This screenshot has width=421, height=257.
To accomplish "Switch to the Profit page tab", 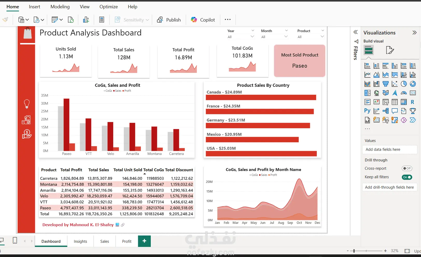I will pyautogui.click(x=127, y=241).
